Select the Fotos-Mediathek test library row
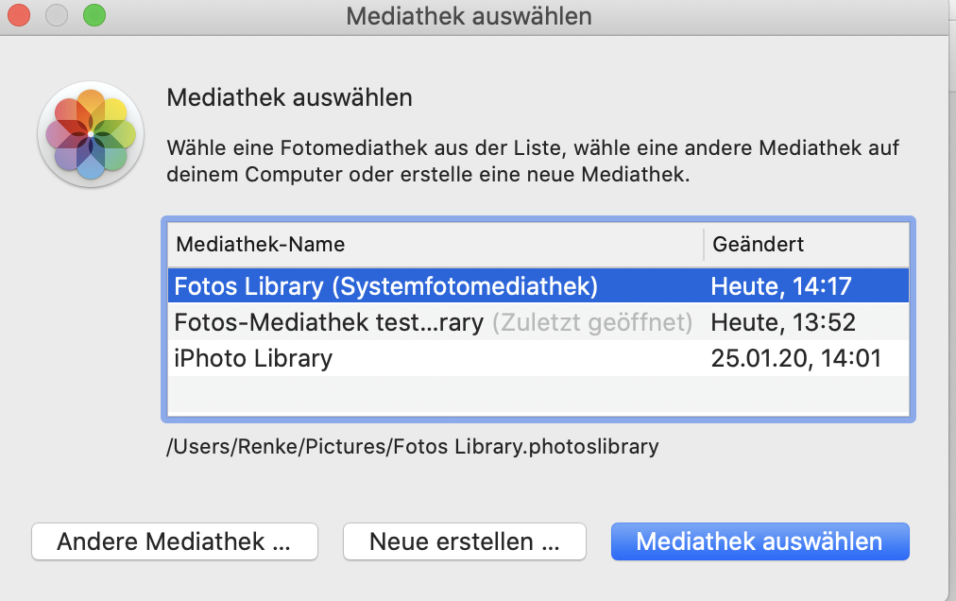The width and height of the screenshot is (956, 601). click(x=329, y=322)
